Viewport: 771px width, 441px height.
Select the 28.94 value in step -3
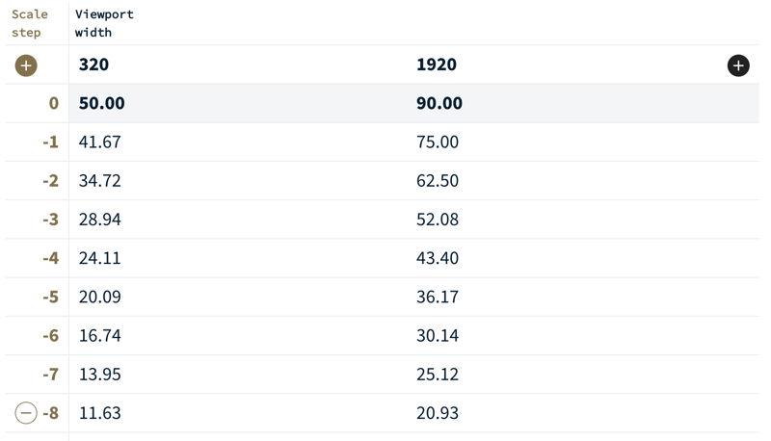point(100,220)
